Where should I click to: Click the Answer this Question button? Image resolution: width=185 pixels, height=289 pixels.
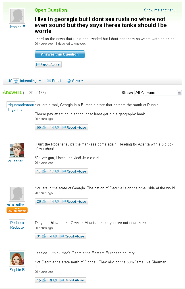[60, 54]
